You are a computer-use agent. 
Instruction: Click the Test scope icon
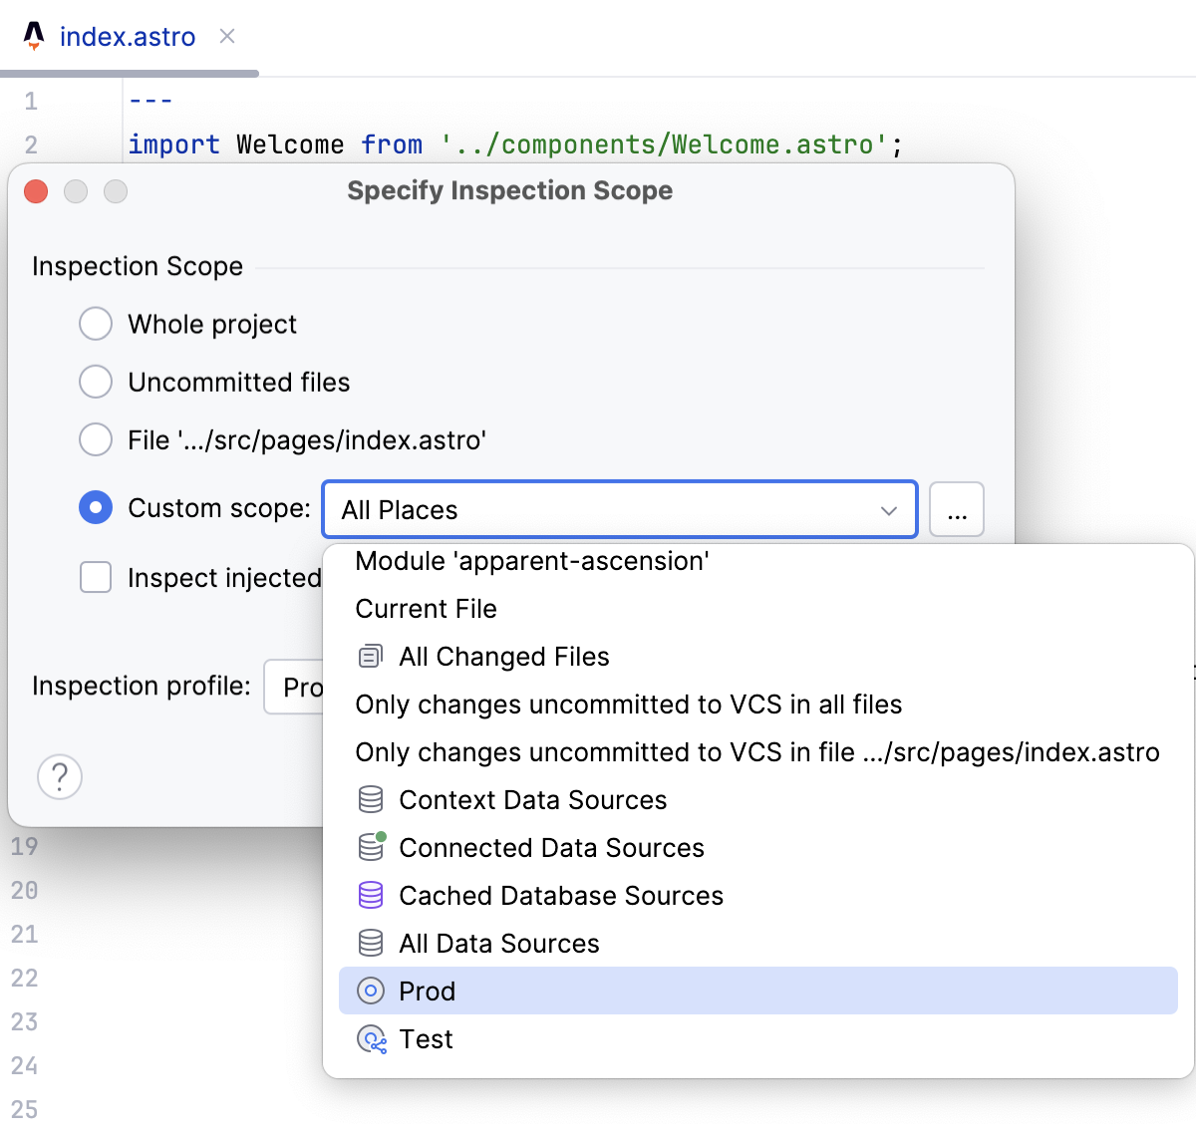point(371,1039)
